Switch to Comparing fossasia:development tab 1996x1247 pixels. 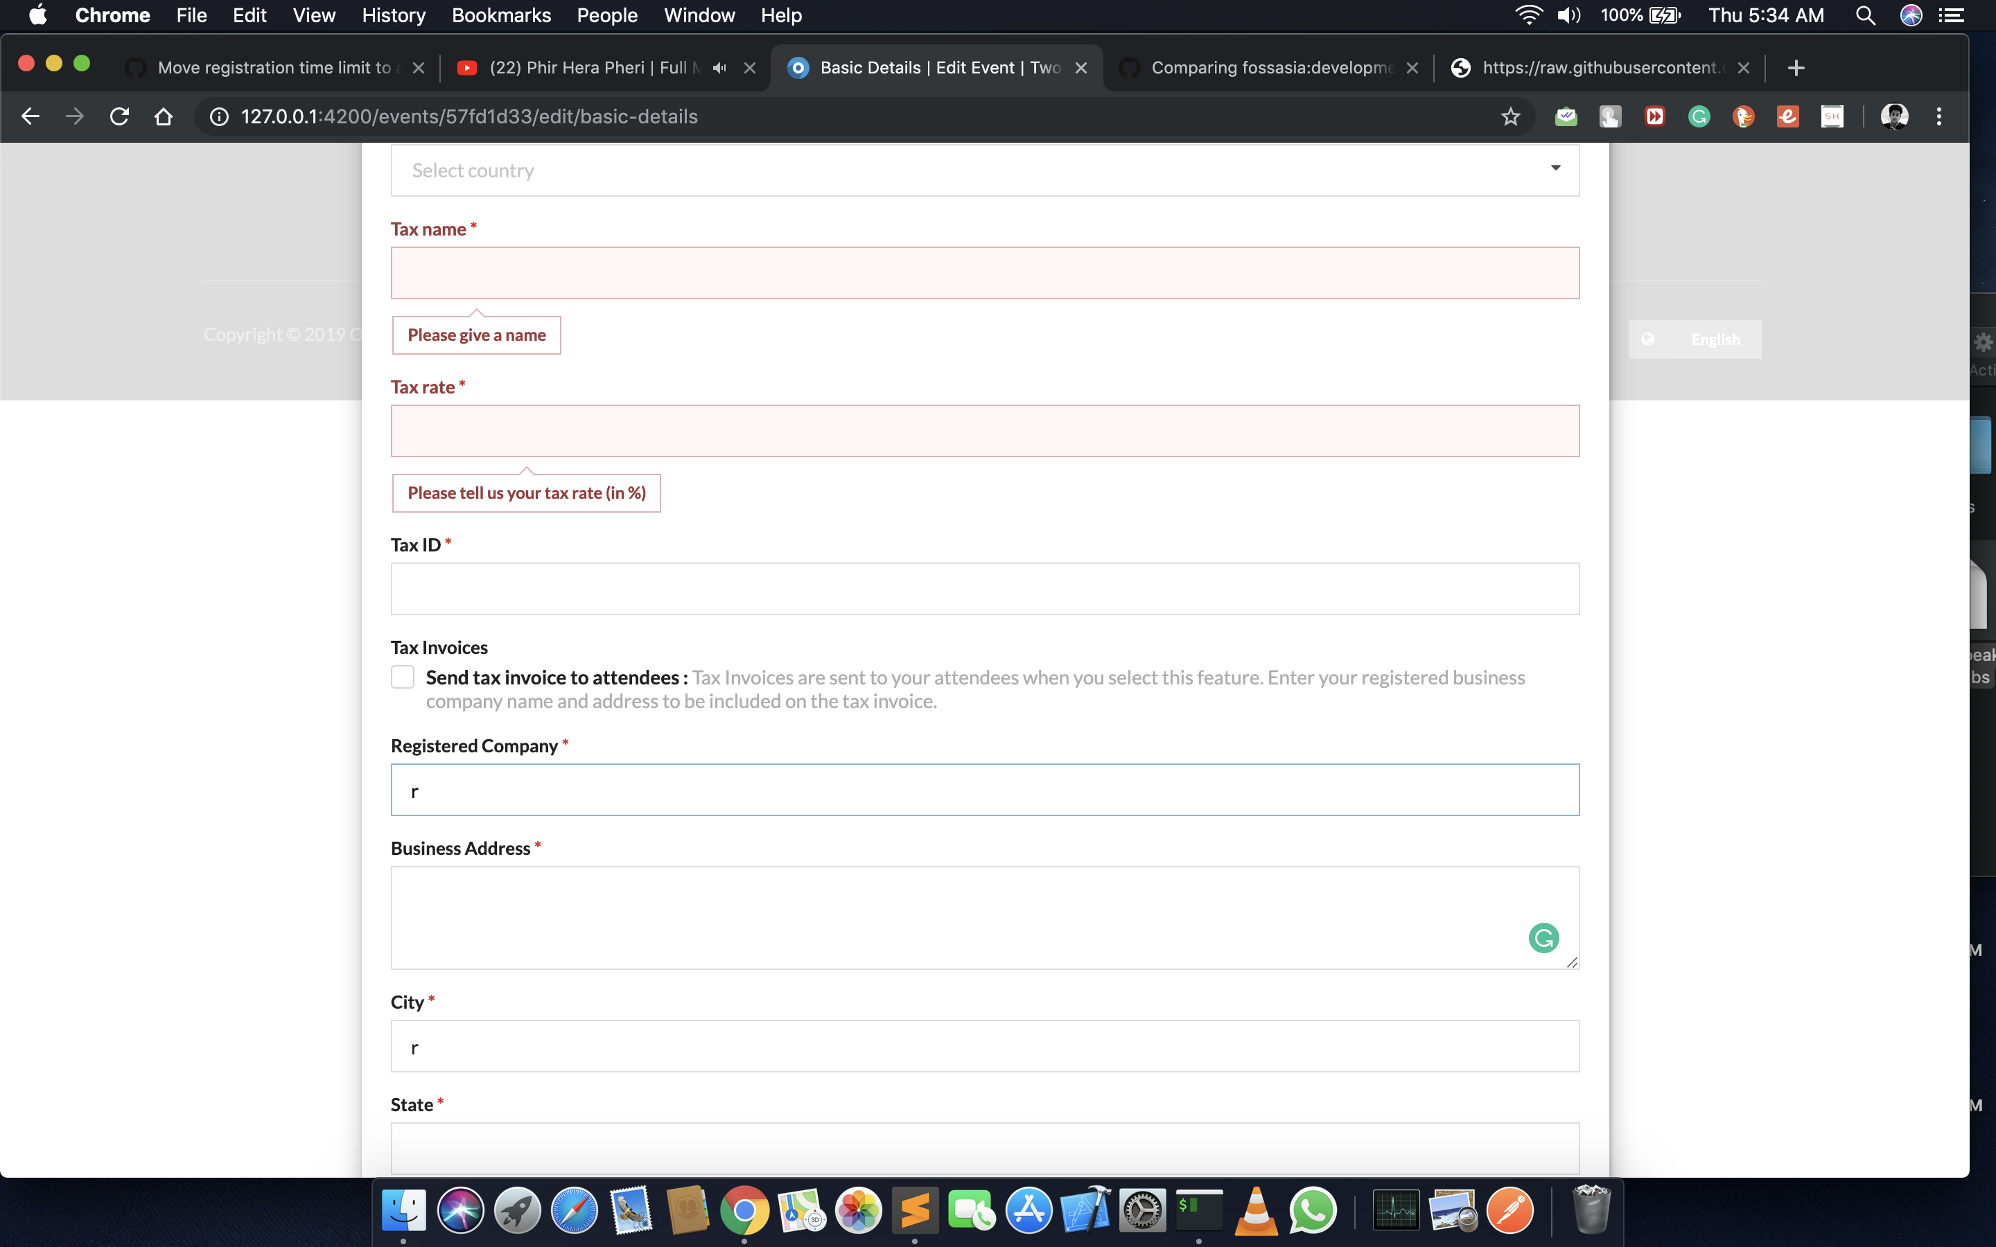pyautogui.click(x=1271, y=68)
